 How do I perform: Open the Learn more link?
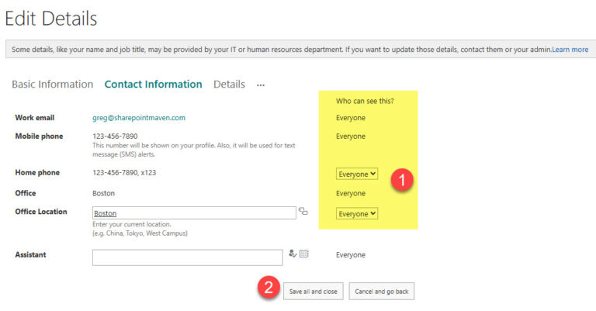(570, 50)
